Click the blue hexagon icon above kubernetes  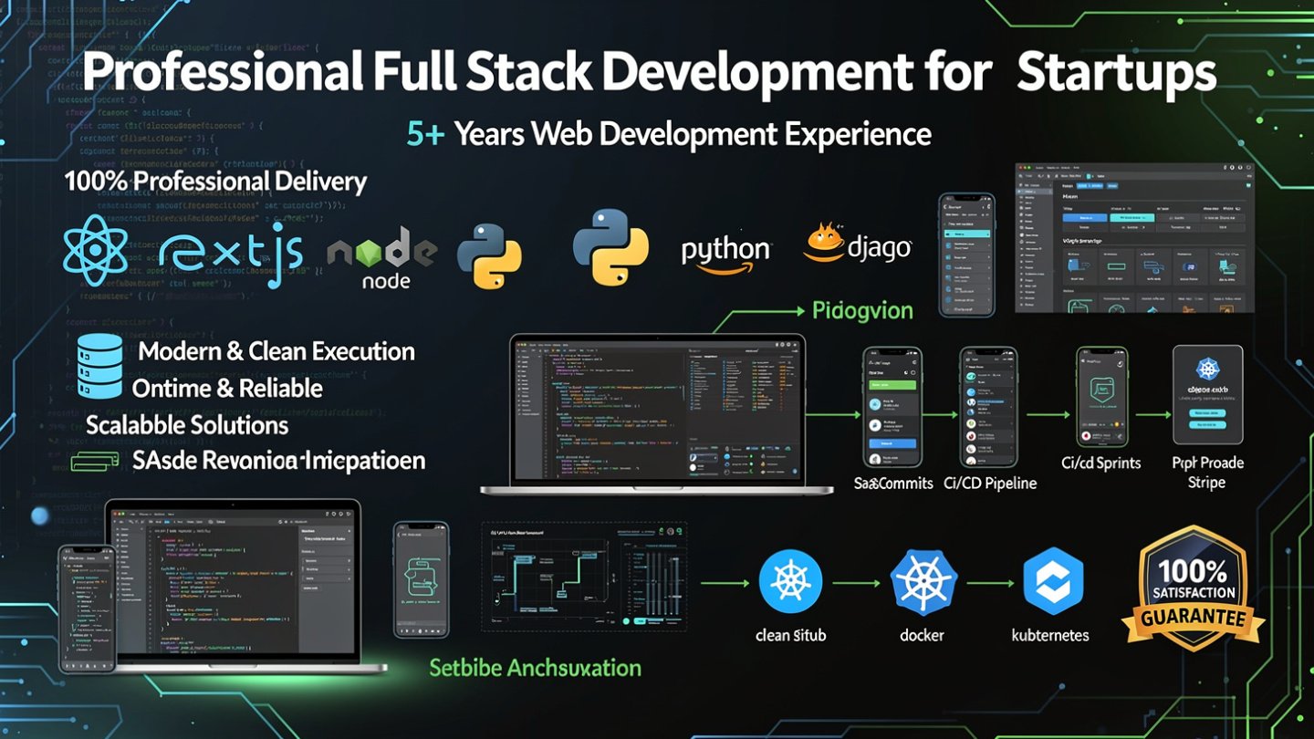[x=1052, y=581]
